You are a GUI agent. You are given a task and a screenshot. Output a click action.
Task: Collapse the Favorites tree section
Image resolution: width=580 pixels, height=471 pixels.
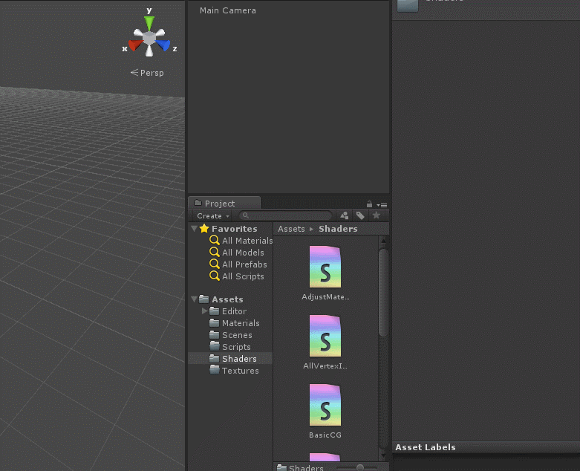pyautogui.click(x=195, y=229)
